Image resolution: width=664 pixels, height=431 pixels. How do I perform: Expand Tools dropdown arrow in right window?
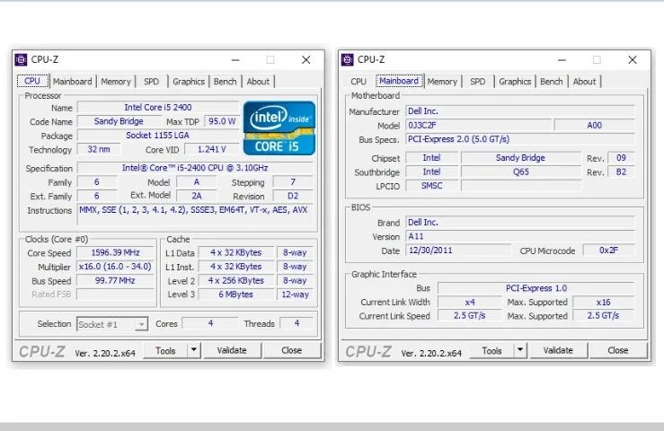[520, 350]
